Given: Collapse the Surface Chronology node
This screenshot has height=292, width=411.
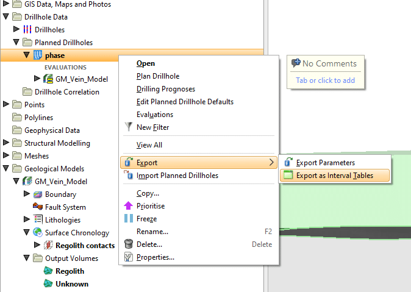Looking at the screenshot, I should point(26,232).
